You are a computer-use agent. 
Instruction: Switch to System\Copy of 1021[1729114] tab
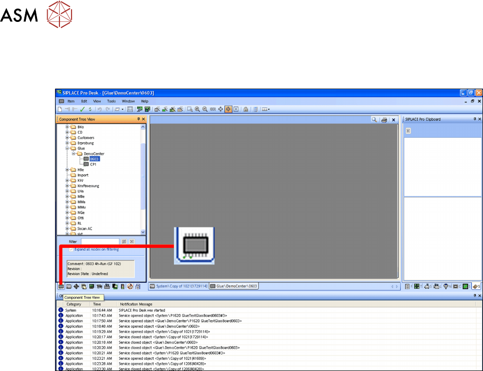coord(178,286)
